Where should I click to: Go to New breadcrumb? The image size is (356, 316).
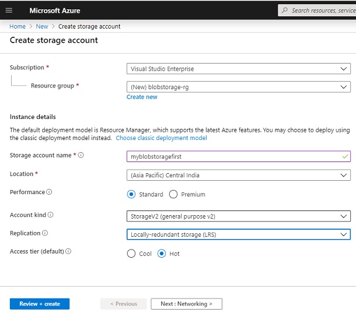[42, 27]
